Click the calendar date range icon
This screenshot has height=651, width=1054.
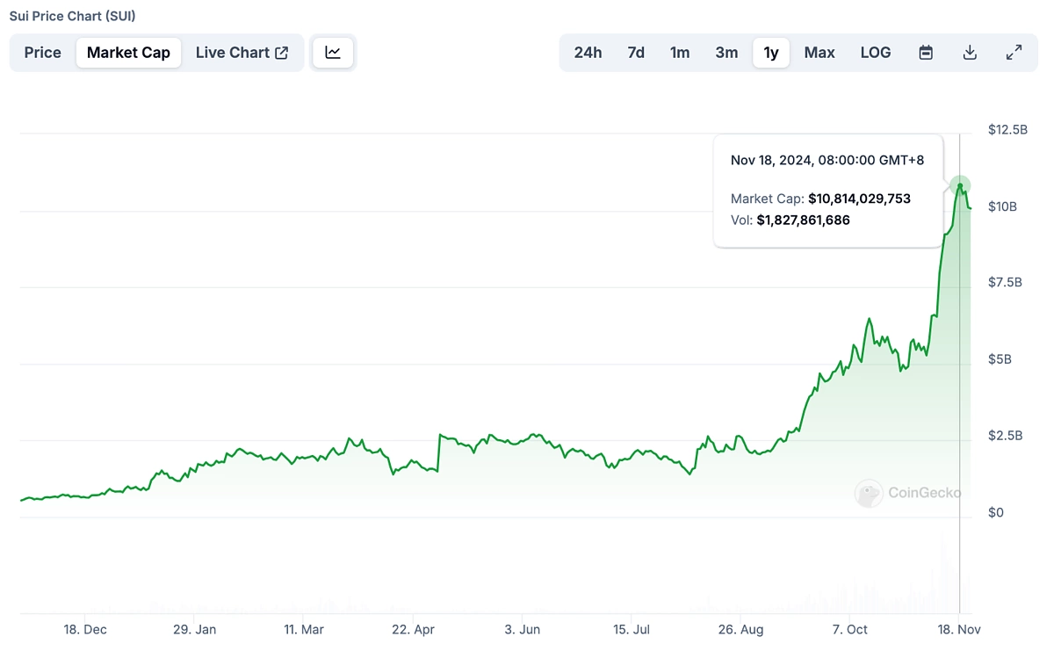926,52
